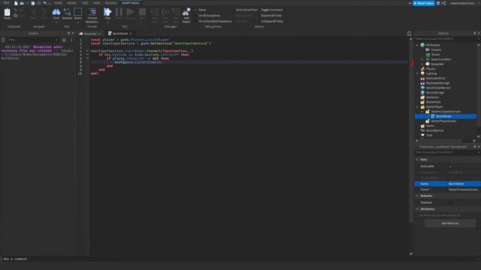Switch to the VIEW ribbon tab
Viewport: 481px width, 270px height.
point(97,3)
